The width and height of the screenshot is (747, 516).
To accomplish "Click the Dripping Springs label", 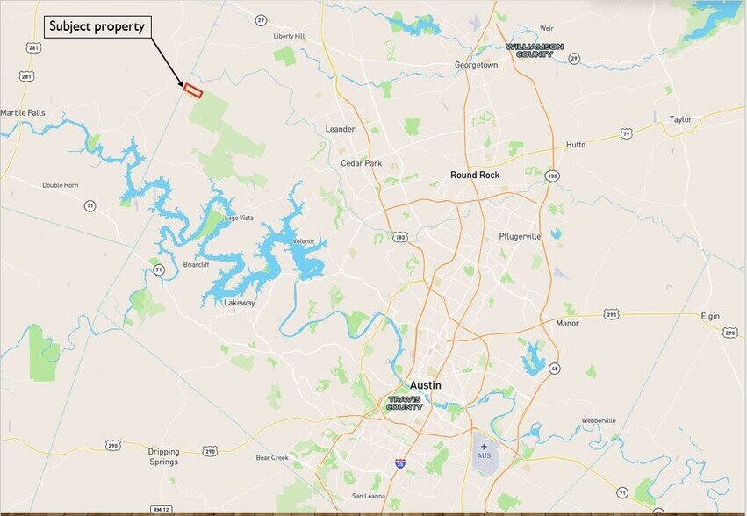I will click(x=163, y=456).
